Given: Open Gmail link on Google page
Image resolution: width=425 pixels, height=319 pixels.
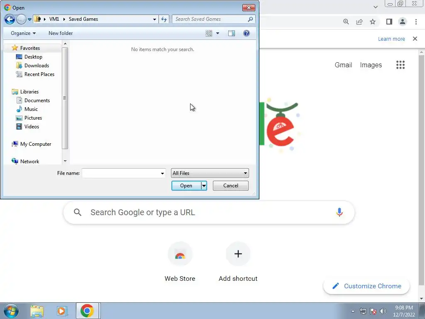Looking at the screenshot, I should 343,65.
